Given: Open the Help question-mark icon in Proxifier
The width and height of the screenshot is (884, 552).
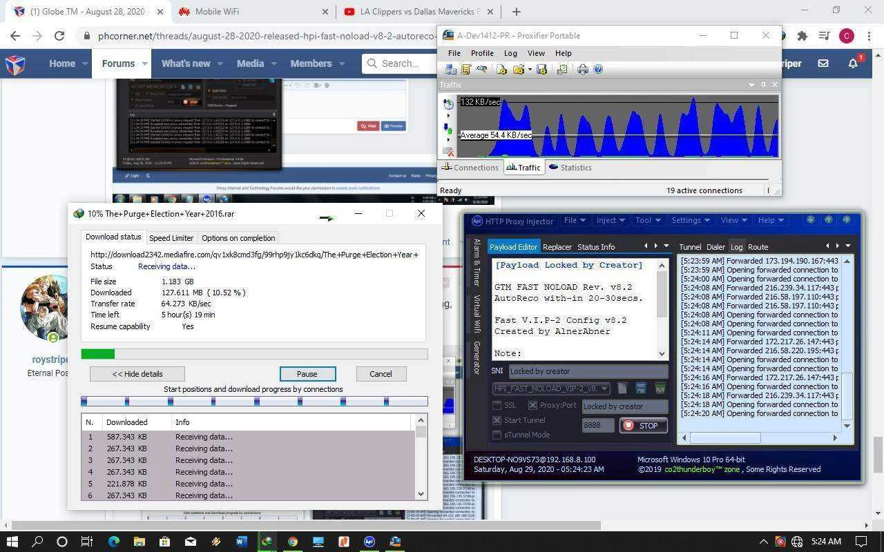Looking at the screenshot, I should coord(598,69).
